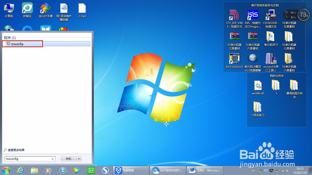Open the C语言练习 folder
Viewport: 312px width, 175px height.
click(258, 109)
